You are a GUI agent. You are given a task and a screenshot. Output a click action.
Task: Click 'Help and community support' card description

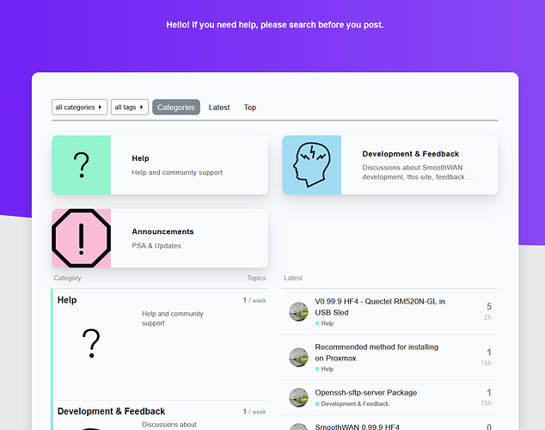(177, 172)
